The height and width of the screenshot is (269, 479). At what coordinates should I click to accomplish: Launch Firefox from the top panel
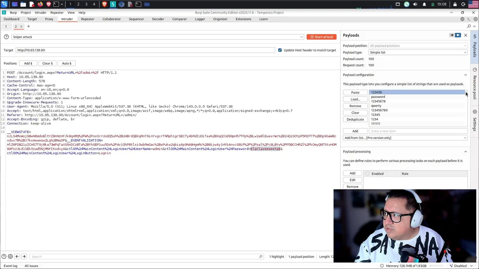point(40,4)
